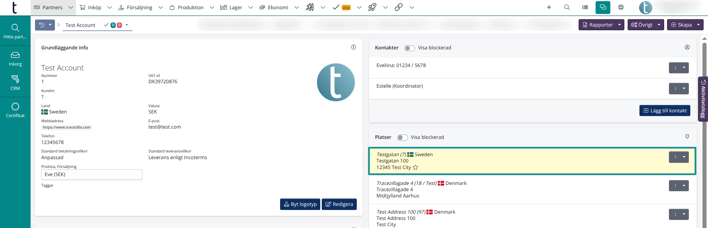
Task: Open options dropdown for Eveliina contact
Action: coord(684,68)
